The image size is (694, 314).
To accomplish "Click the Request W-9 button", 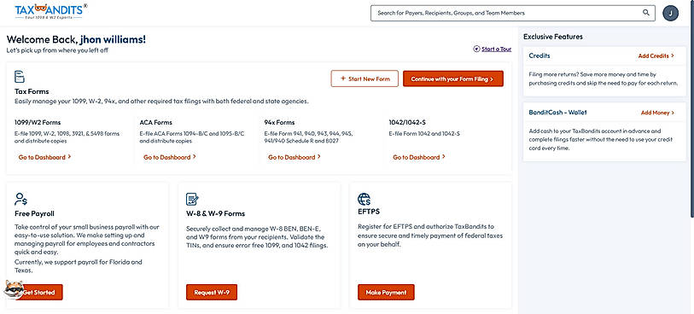I will click(x=212, y=293).
